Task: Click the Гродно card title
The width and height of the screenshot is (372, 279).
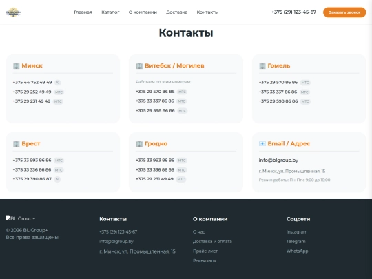Action: [x=156, y=143]
